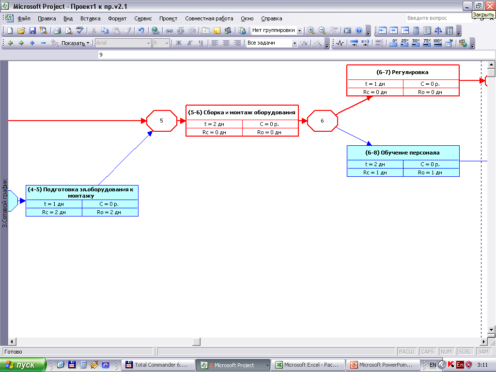Switch to Total Commander taskbar button
The height and width of the screenshot is (372, 496).
pyautogui.click(x=157, y=365)
